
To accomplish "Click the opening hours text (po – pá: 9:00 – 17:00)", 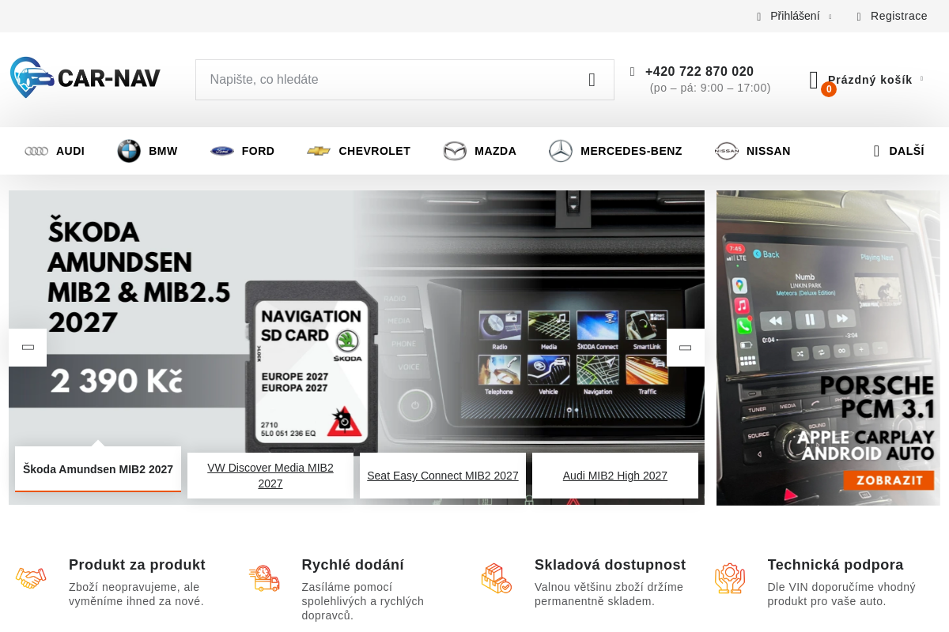I will point(710,88).
